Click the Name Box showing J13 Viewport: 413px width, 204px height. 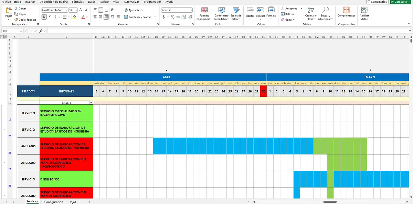coord(11,31)
